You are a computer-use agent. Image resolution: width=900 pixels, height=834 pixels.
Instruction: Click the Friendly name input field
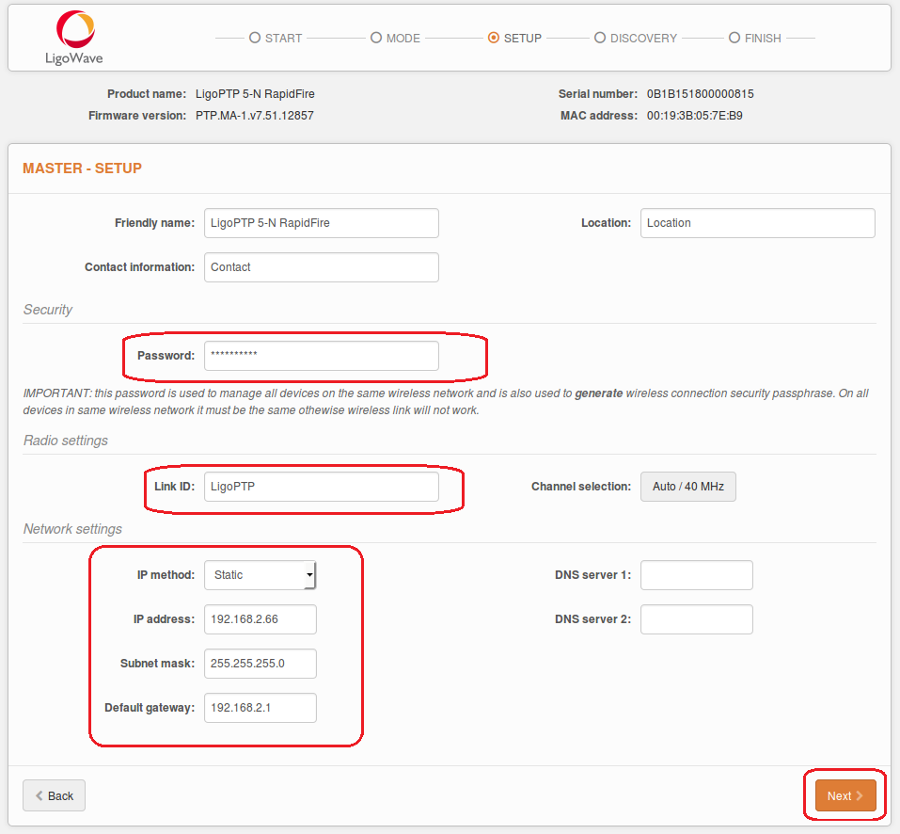pyautogui.click(x=322, y=223)
